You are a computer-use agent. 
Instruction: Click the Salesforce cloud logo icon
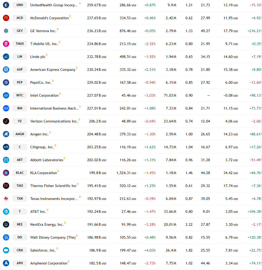click(x=6, y=250)
